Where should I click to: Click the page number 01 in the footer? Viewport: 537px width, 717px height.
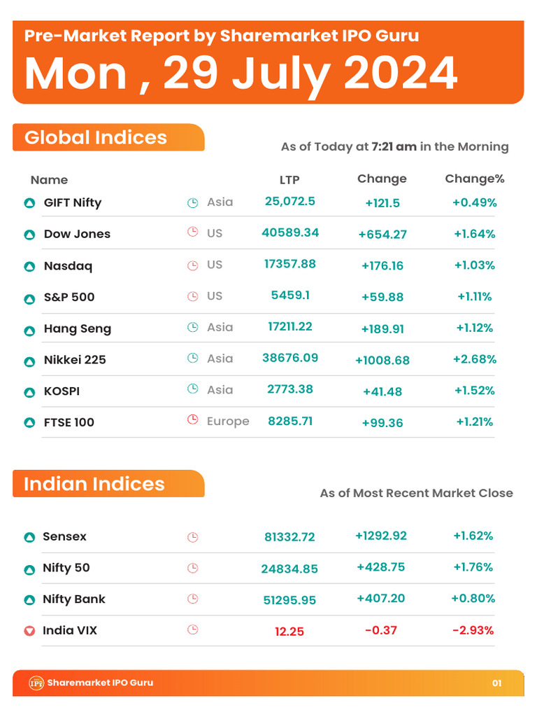coord(496,683)
